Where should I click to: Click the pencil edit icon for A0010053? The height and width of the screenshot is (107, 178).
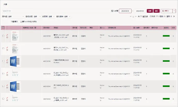7,97
